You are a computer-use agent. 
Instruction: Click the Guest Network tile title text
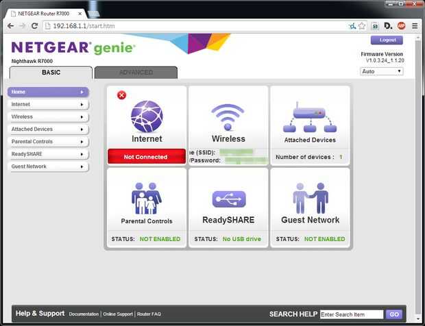point(310,220)
